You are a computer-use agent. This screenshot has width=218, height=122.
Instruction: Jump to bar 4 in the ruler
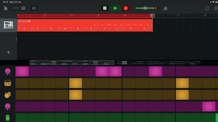pos(99,15)
